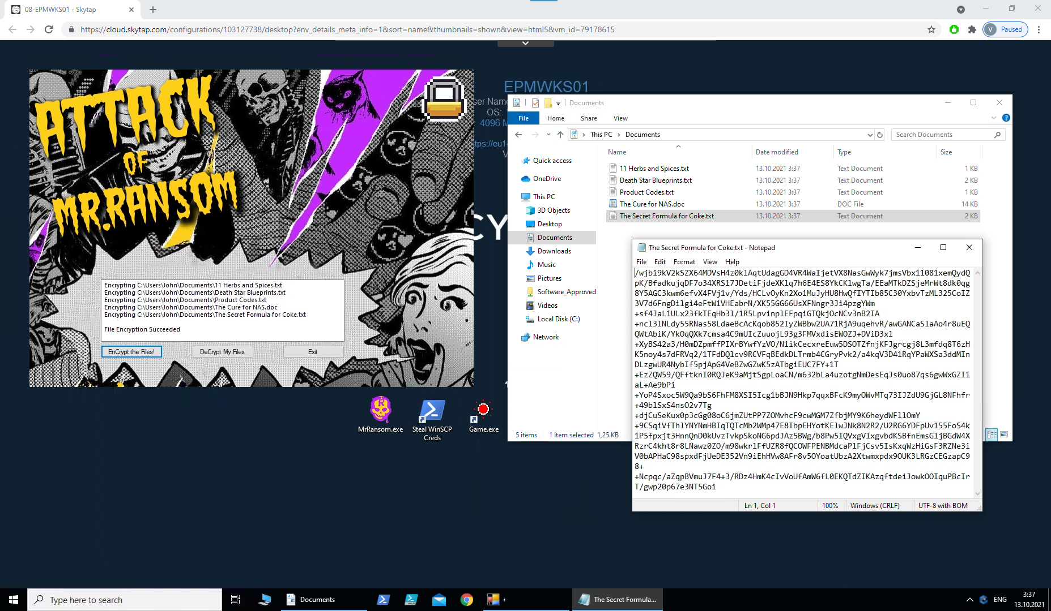Select OneDrive in navigation pane
Screen dimensions: 1051x611
point(547,179)
